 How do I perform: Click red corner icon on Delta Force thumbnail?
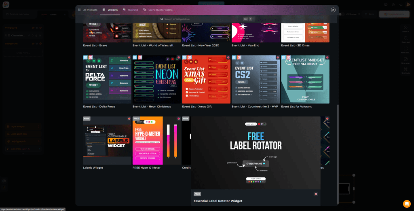[129, 58]
